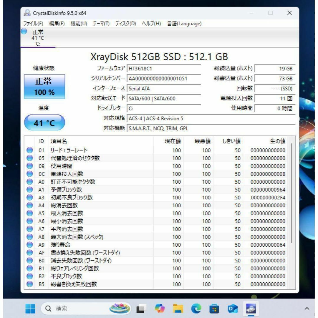Open Copilot from the taskbar
Viewport: 318px width, 318px height.
160,309
